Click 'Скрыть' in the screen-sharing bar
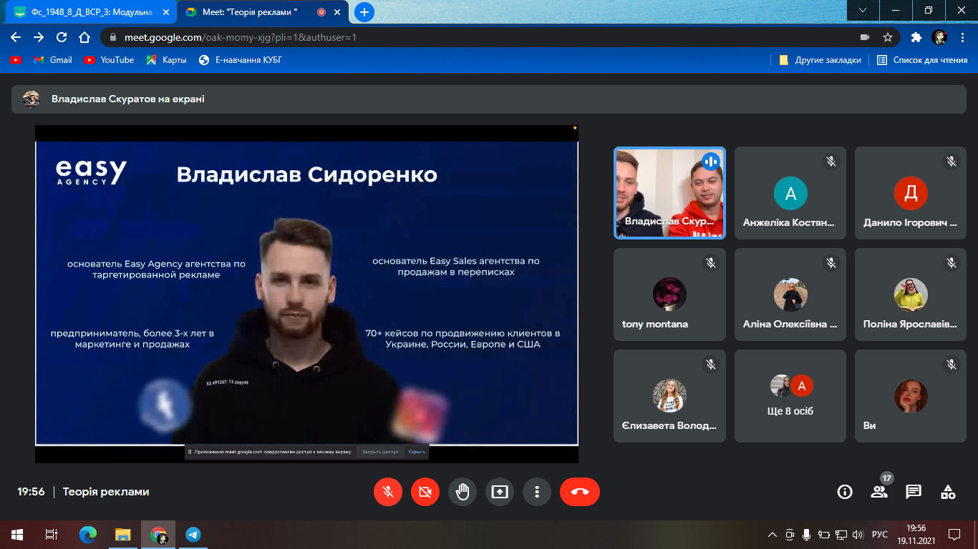The height and width of the screenshot is (549, 978). click(x=417, y=452)
